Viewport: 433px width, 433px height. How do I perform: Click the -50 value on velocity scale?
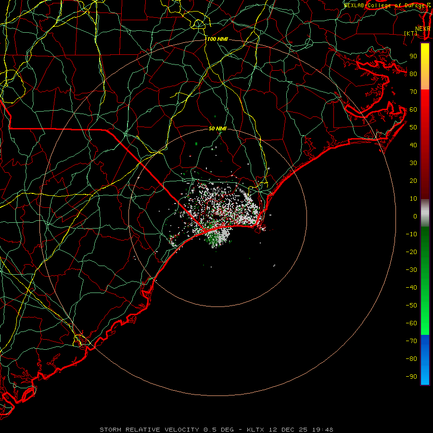411,306
